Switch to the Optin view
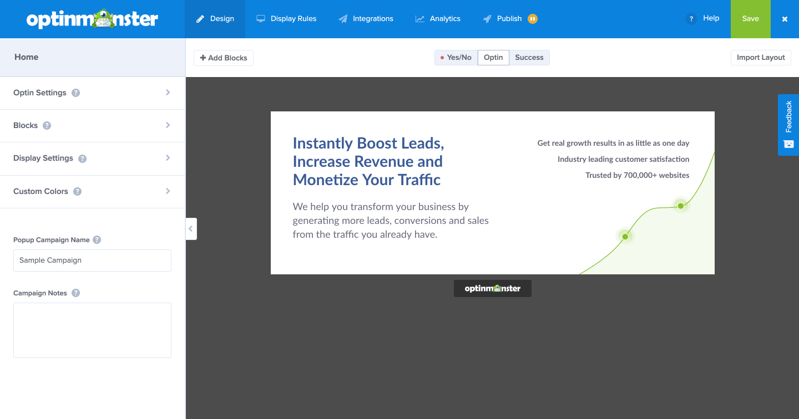The width and height of the screenshot is (799, 419). (493, 58)
